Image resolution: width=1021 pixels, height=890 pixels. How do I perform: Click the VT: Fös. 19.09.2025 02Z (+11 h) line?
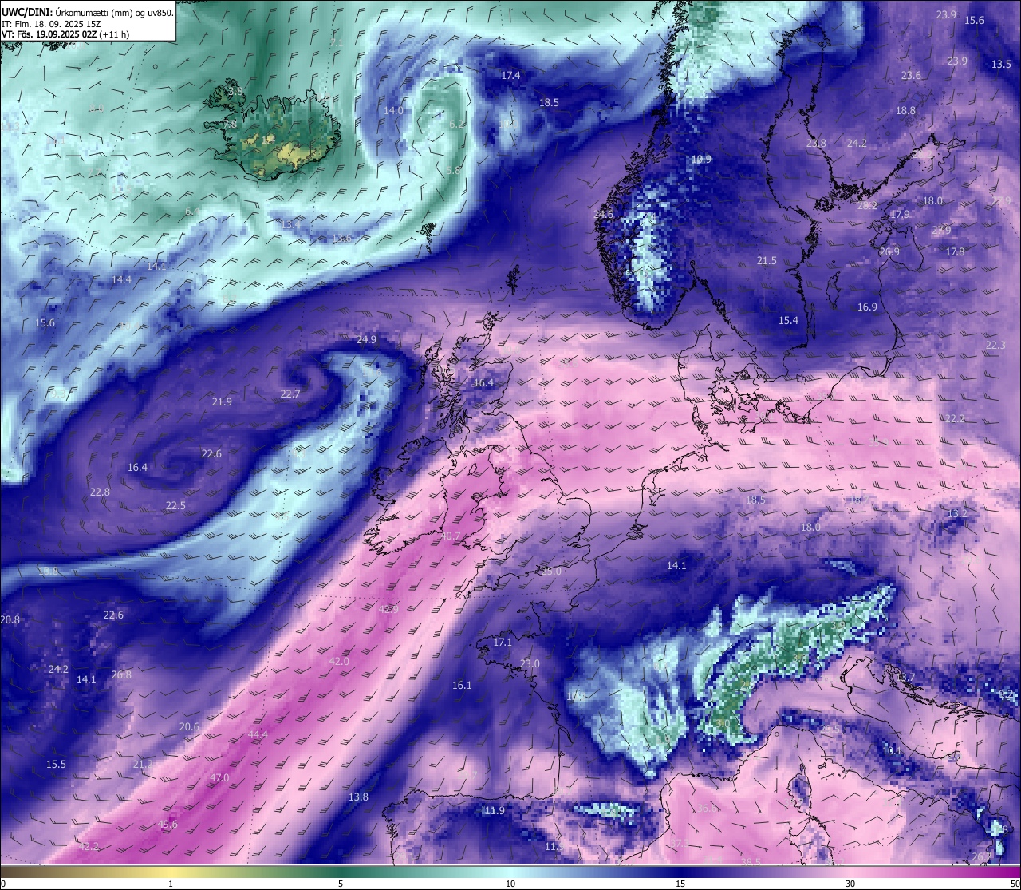click(x=65, y=34)
